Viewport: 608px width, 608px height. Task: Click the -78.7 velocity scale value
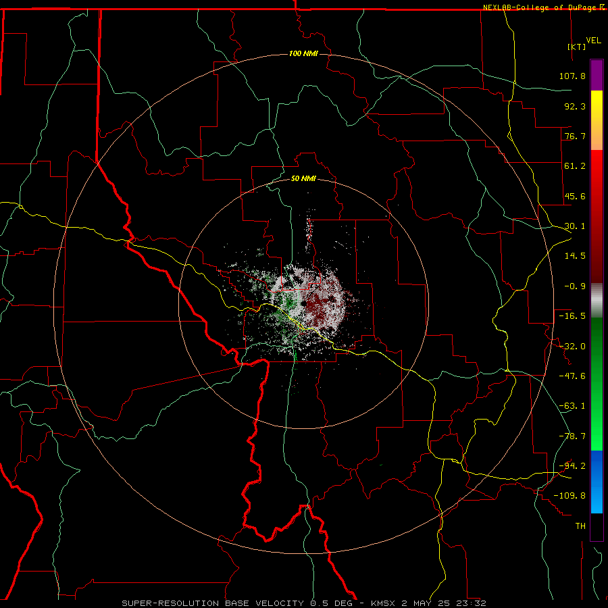(x=572, y=436)
